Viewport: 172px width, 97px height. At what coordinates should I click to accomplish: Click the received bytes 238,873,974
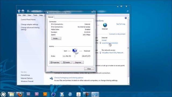point(86,56)
